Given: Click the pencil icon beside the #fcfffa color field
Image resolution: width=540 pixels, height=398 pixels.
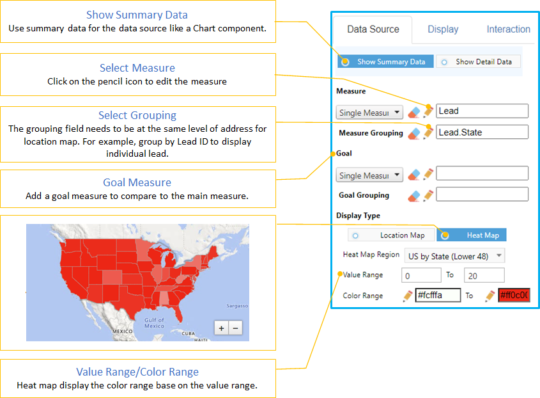Looking at the screenshot, I should coord(407,296).
